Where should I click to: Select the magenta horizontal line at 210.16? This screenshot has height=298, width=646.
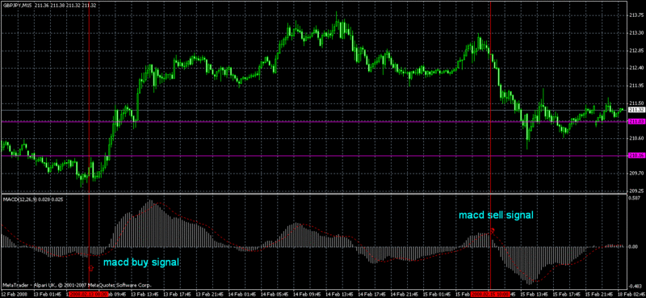[314, 155]
